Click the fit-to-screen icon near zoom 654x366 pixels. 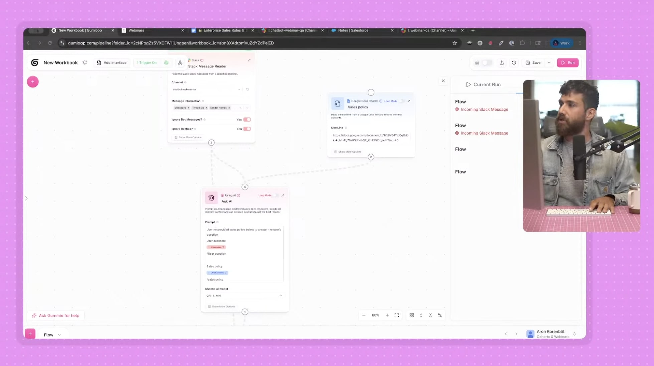pos(397,315)
